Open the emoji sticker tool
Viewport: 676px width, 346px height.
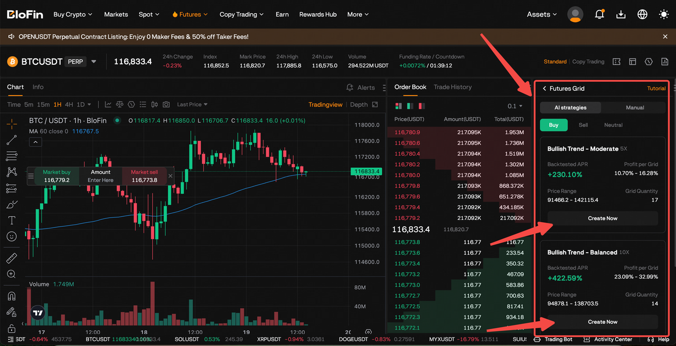pyautogui.click(x=12, y=236)
